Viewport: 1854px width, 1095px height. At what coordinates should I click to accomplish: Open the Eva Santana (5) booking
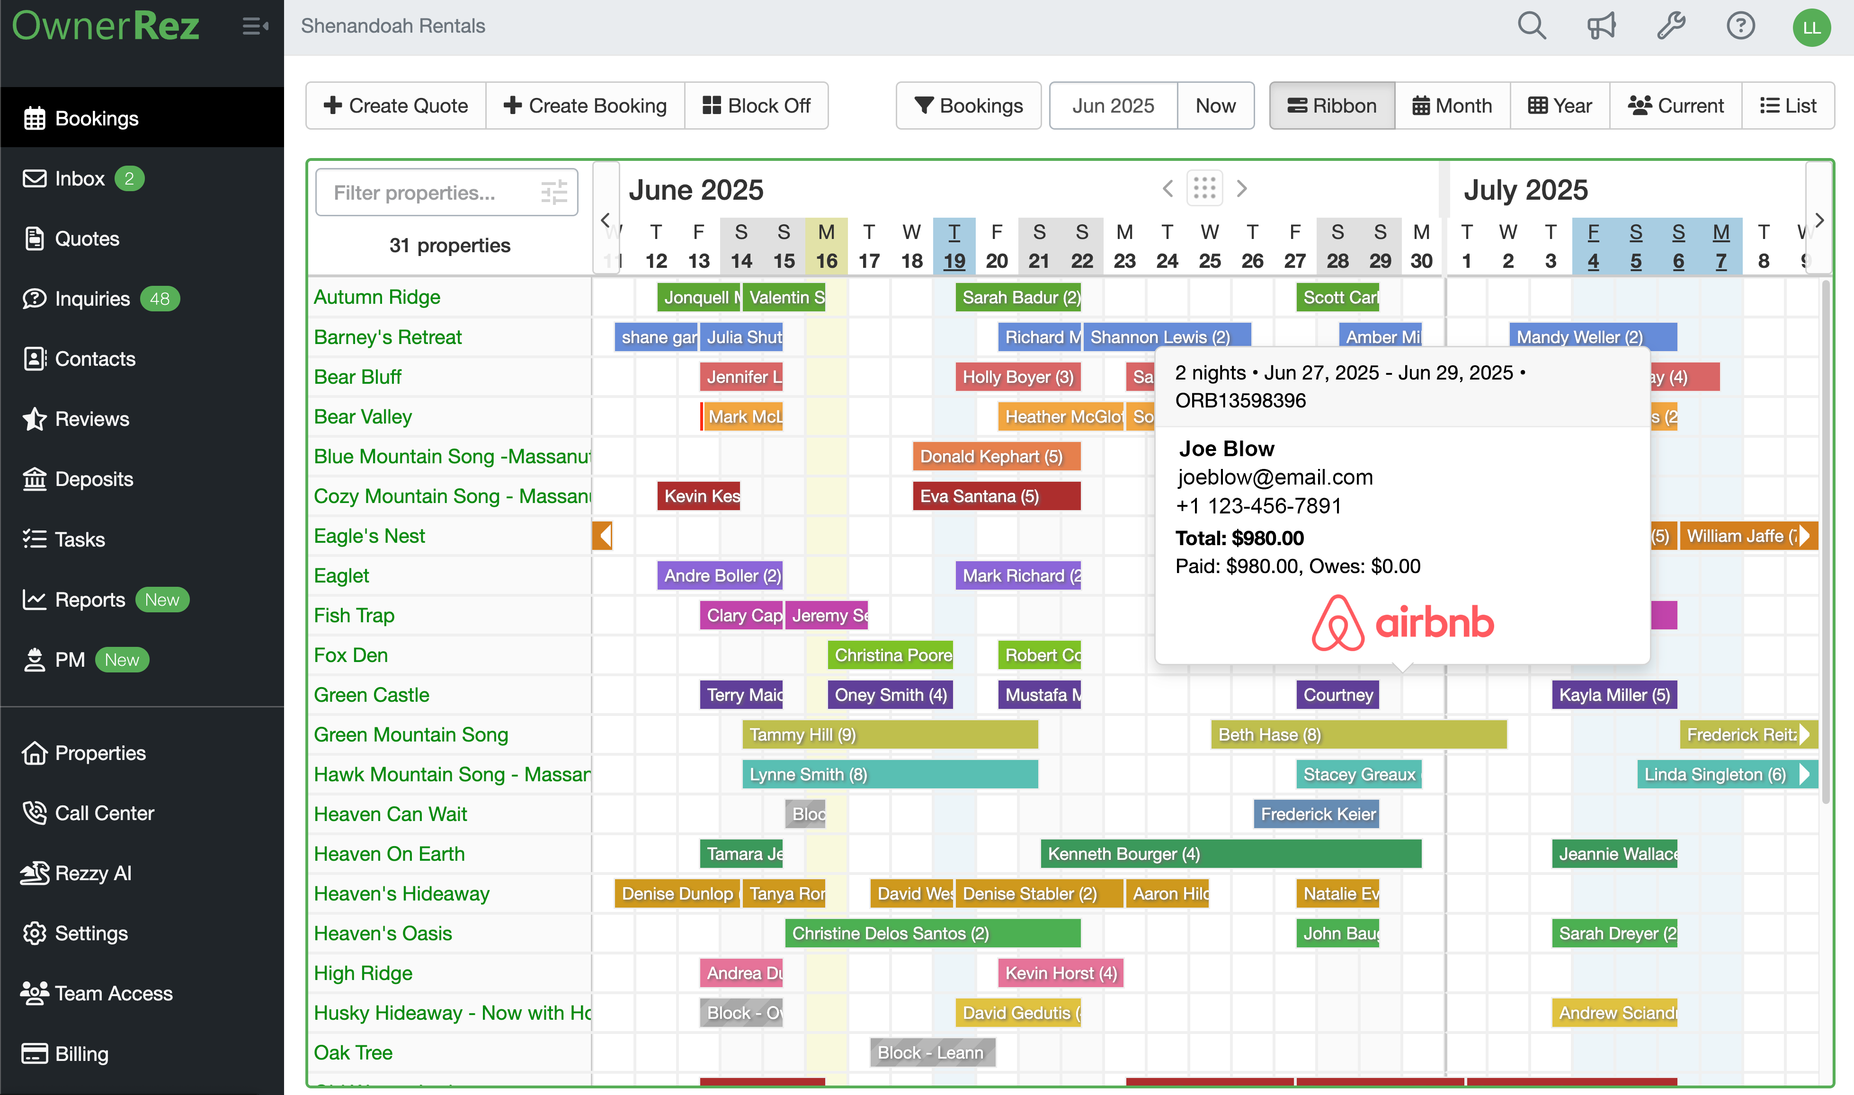point(997,496)
